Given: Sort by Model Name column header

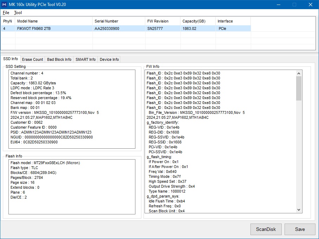Looking at the screenshot, I should click(54, 21).
